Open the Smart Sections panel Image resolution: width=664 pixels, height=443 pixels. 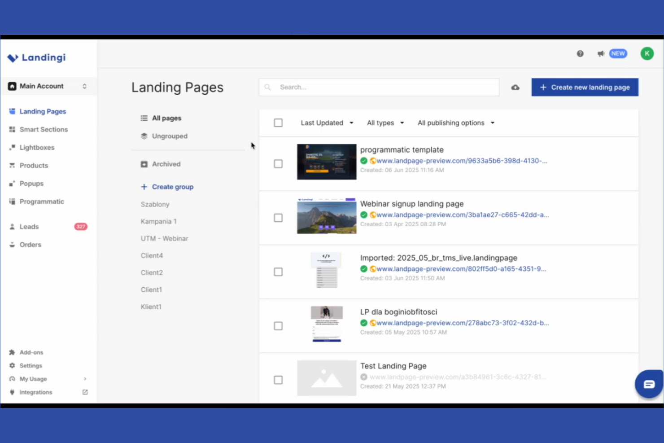[44, 129]
